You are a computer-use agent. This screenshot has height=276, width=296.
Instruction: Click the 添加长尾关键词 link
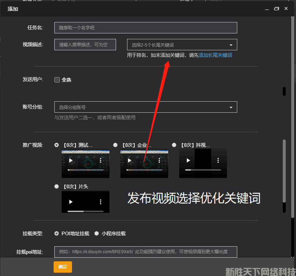[215, 55]
